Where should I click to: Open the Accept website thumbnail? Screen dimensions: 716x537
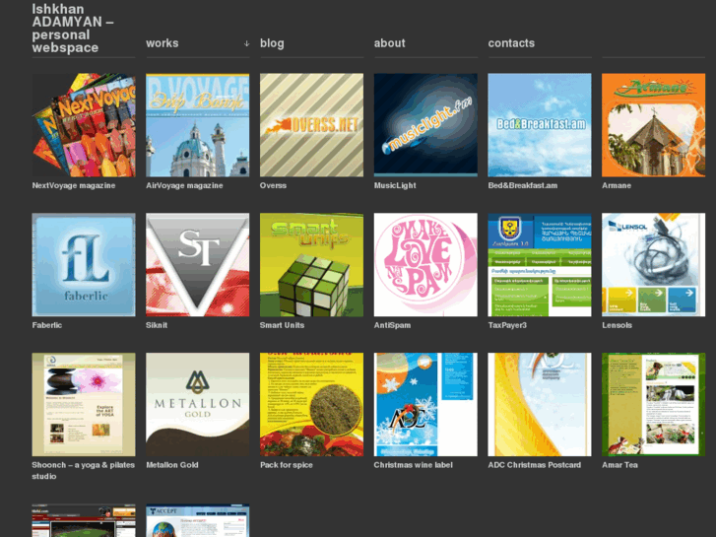(198, 520)
